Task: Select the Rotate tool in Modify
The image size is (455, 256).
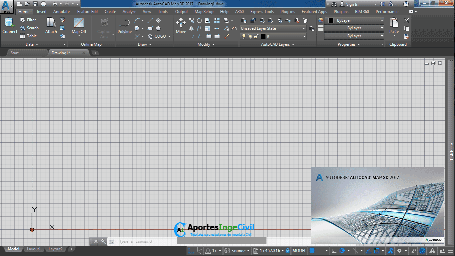Action: [199, 20]
